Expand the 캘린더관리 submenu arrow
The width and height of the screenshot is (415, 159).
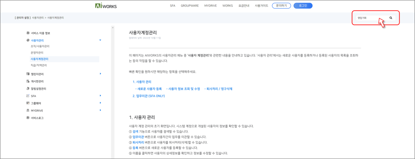point(100,74)
